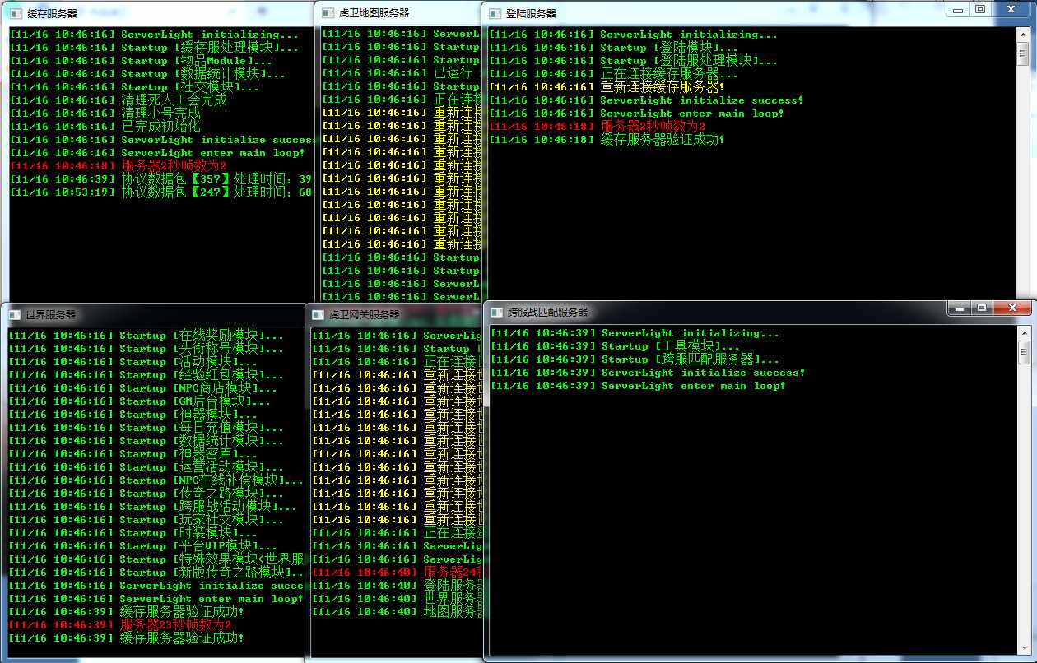Image resolution: width=1037 pixels, height=663 pixels.
Task: Click the 登陆服务器 console title icon
Action: coord(495,14)
